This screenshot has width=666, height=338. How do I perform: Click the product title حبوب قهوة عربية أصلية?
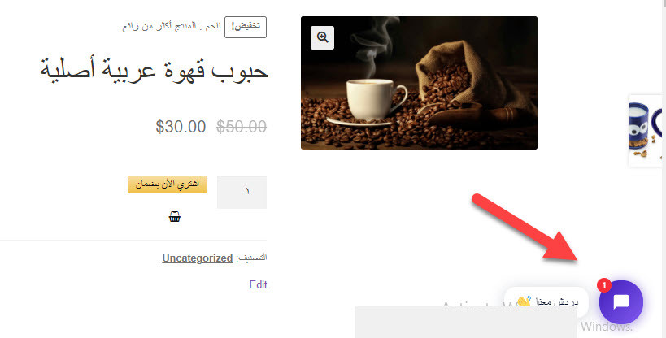(154, 70)
